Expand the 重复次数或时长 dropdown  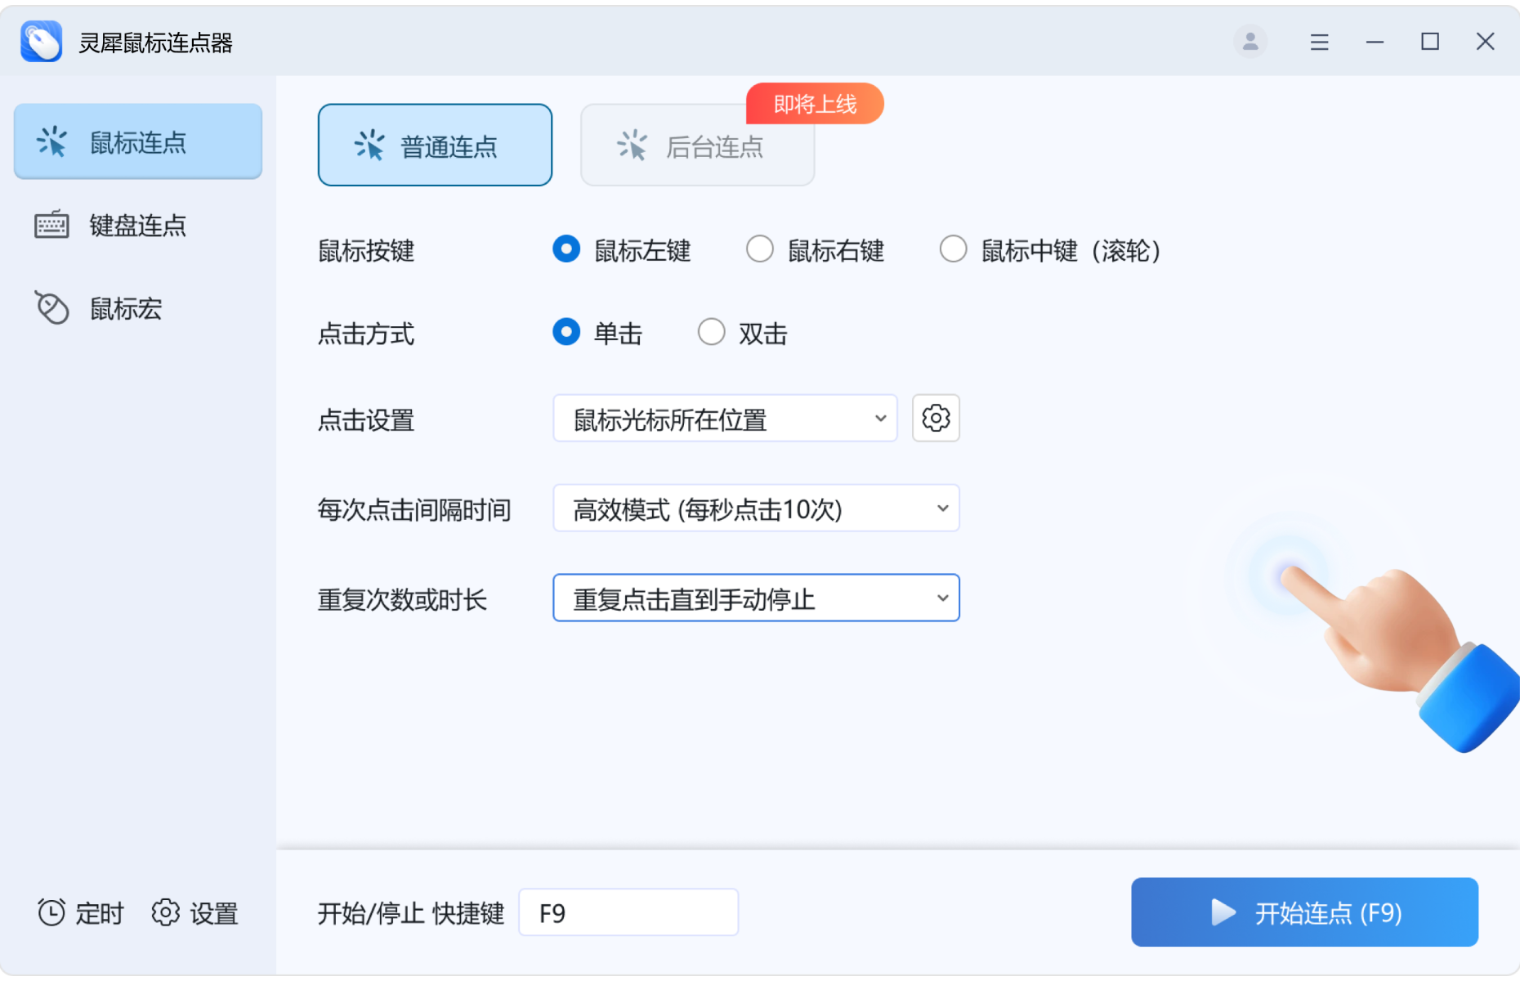point(756,598)
